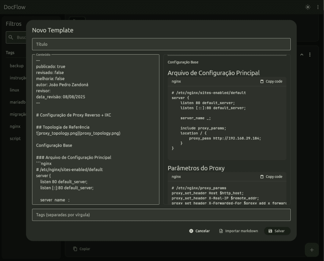Click the 'melhoria: false' line in editor
This screenshot has width=324, height=261.
click(50, 78)
